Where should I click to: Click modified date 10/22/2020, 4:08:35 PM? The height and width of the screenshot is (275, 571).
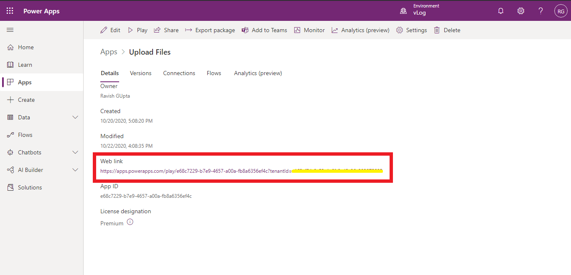(x=126, y=146)
